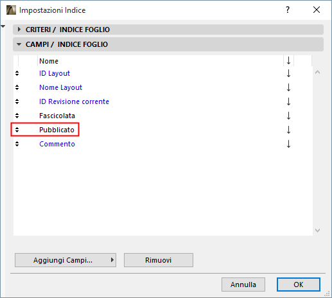Collapse the CAMPI / INDICE FOGLIO panel
332x298 pixels.
(x=168, y=44)
